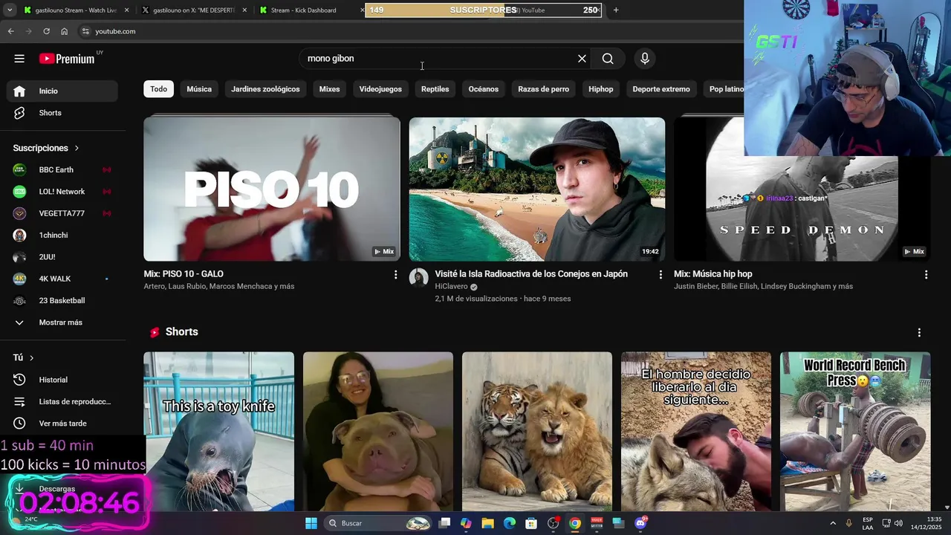The height and width of the screenshot is (535, 951).
Task: Open a new browser tab
Action: [x=615, y=10]
